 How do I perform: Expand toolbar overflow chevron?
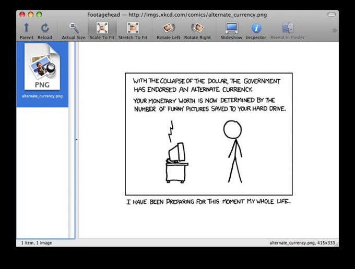click(x=335, y=30)
